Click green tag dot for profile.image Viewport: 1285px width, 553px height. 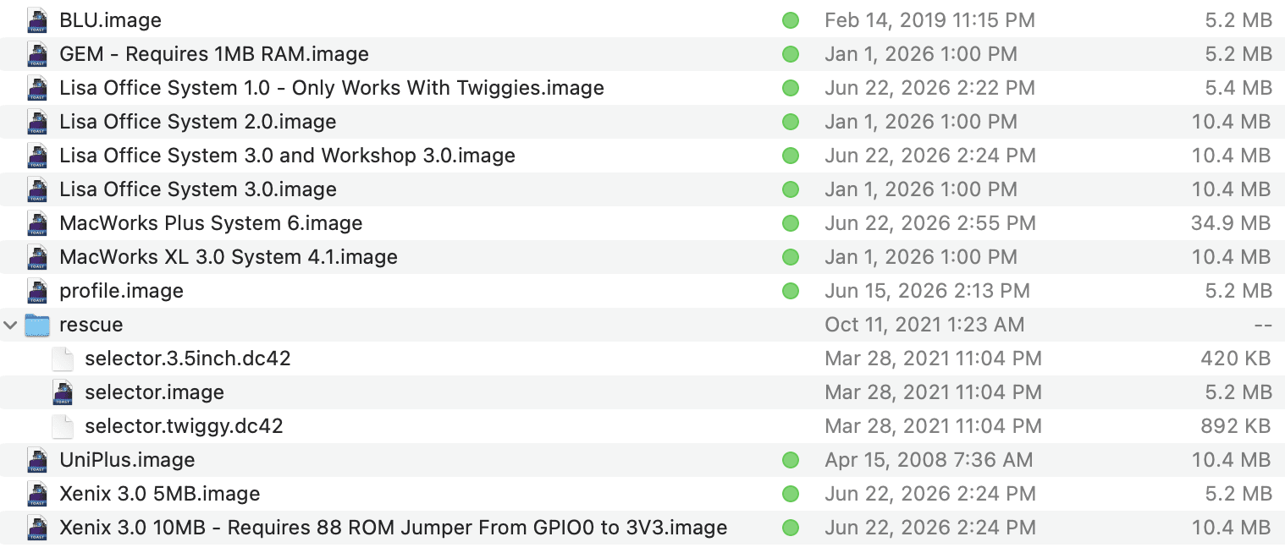tap(791, 291)
